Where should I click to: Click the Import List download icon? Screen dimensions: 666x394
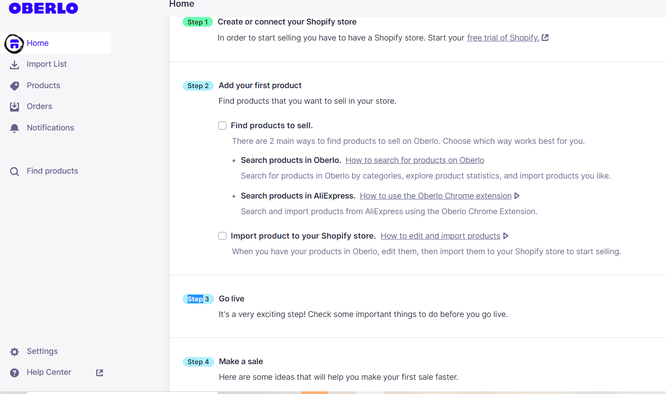tap(15, 65)
